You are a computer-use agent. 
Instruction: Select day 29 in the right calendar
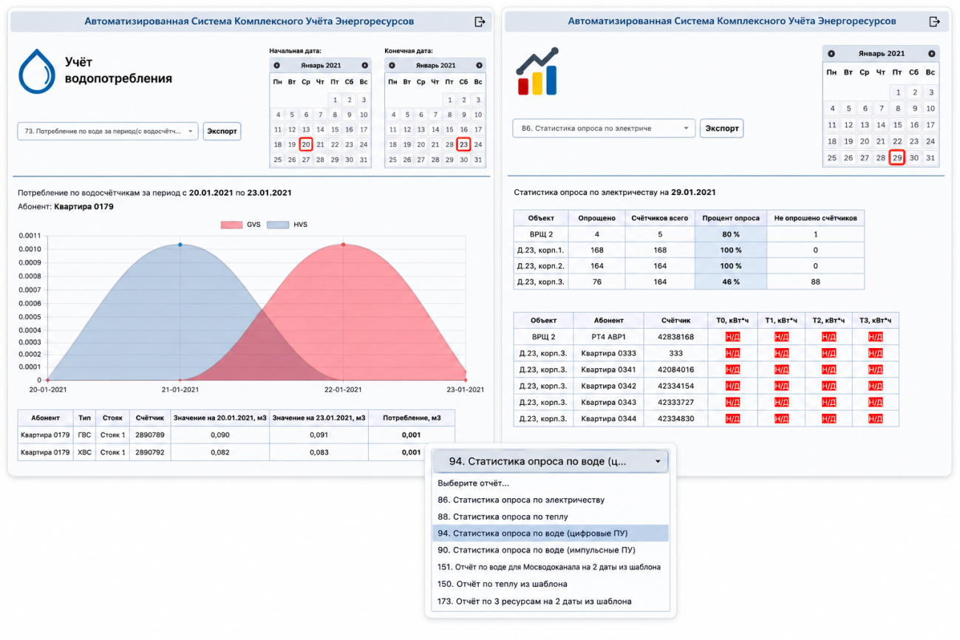[x=897, y=157]
